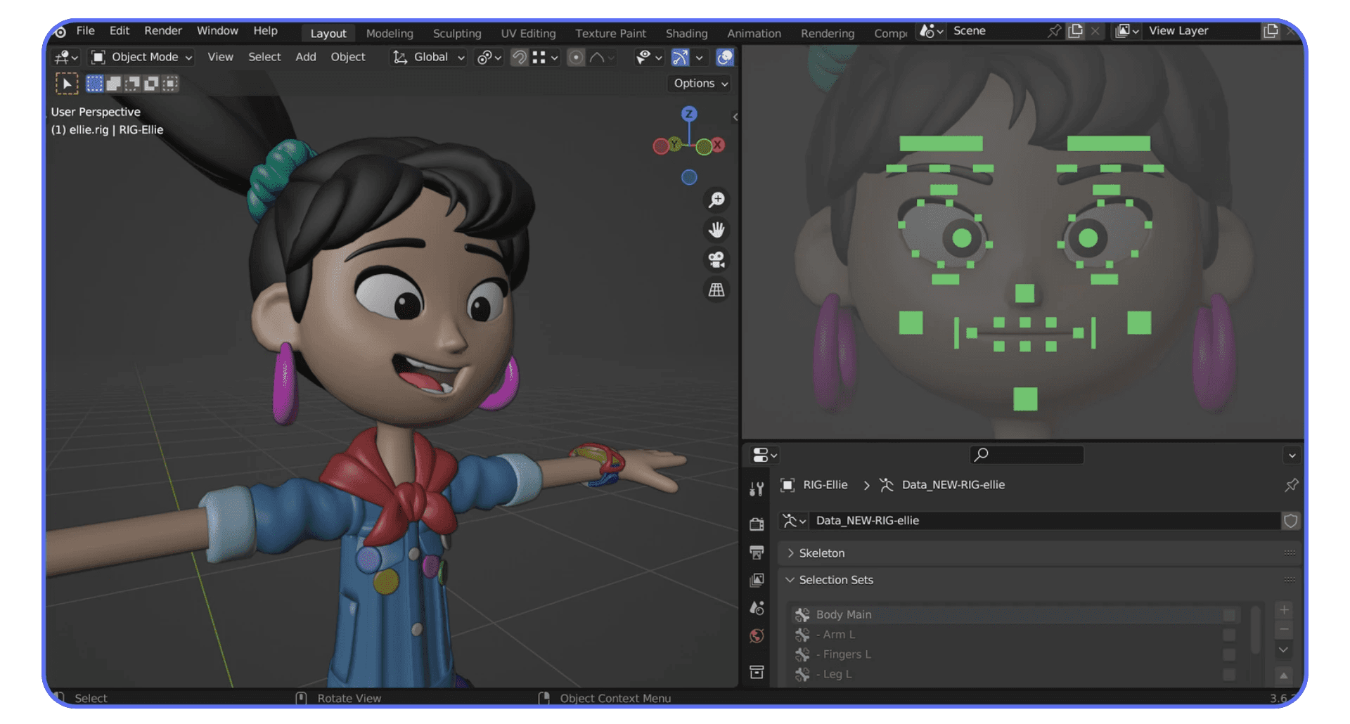Viewport: 1350px width, 724px height.
Task: Click the camera view icon in viewport sidebar
Action: [716, 259]
